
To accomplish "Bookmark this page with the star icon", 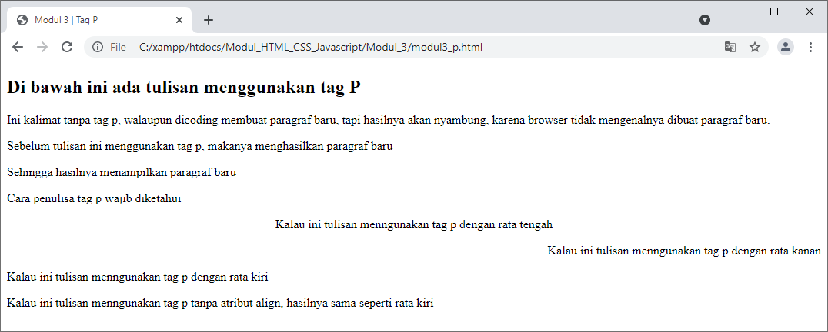I will pyautogui.click(x=755, y=48).
